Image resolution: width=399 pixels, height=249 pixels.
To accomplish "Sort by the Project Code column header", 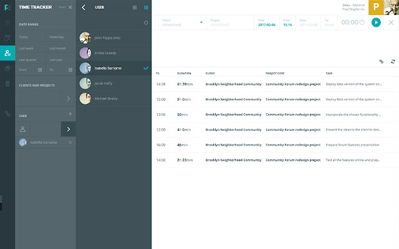I will coord(275,73).
